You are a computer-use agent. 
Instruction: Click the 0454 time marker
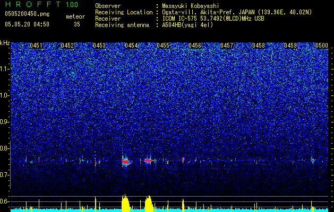pos(131,46)
